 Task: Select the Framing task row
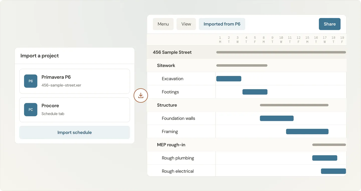coord(246,132)
